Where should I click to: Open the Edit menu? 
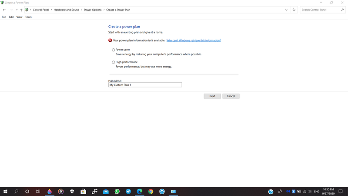(x=11, y=17)
